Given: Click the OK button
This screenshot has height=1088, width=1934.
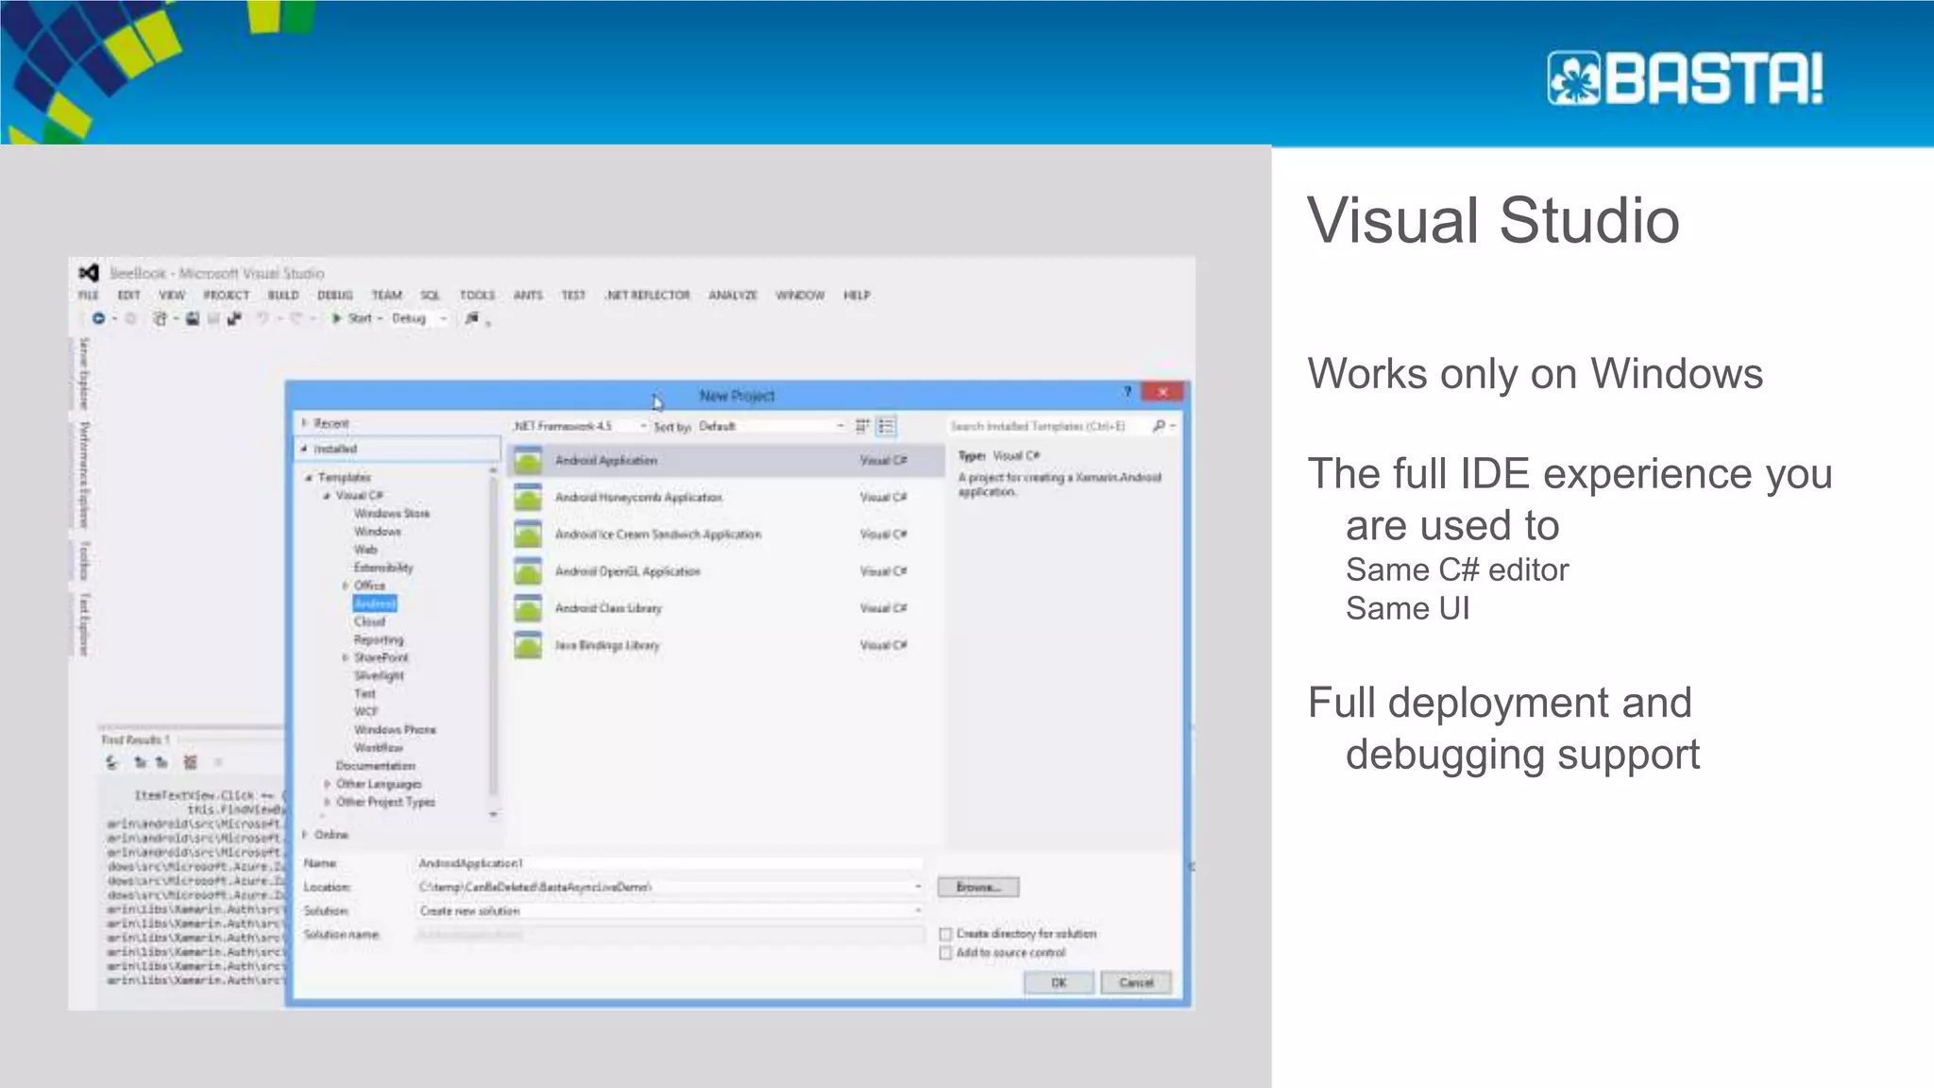Looking at the screenshot, I should [1059, 983].
